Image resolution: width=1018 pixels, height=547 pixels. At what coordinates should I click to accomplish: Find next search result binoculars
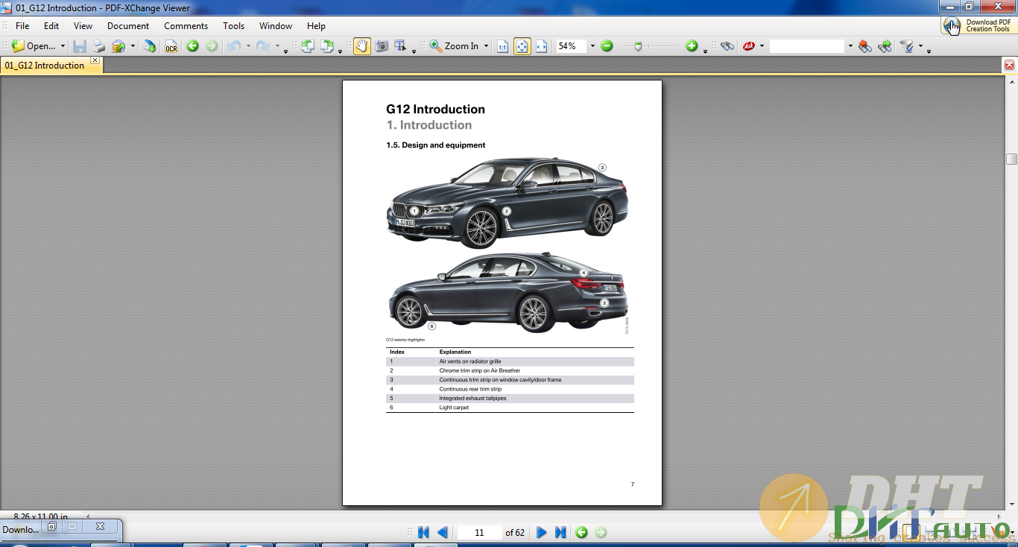pos(885,46)
